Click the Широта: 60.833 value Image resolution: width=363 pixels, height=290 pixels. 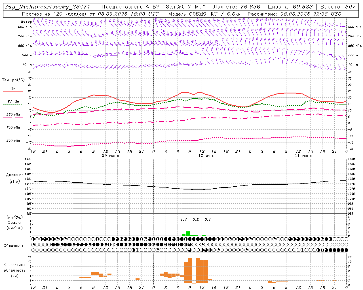290,7
